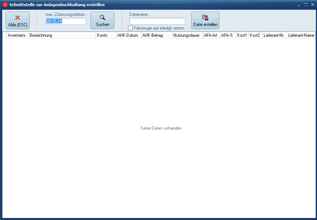Sort by the Inventarnr. column header
This screenshot has height=220, width=317.
pyautogui.click(x=17, y=35)
